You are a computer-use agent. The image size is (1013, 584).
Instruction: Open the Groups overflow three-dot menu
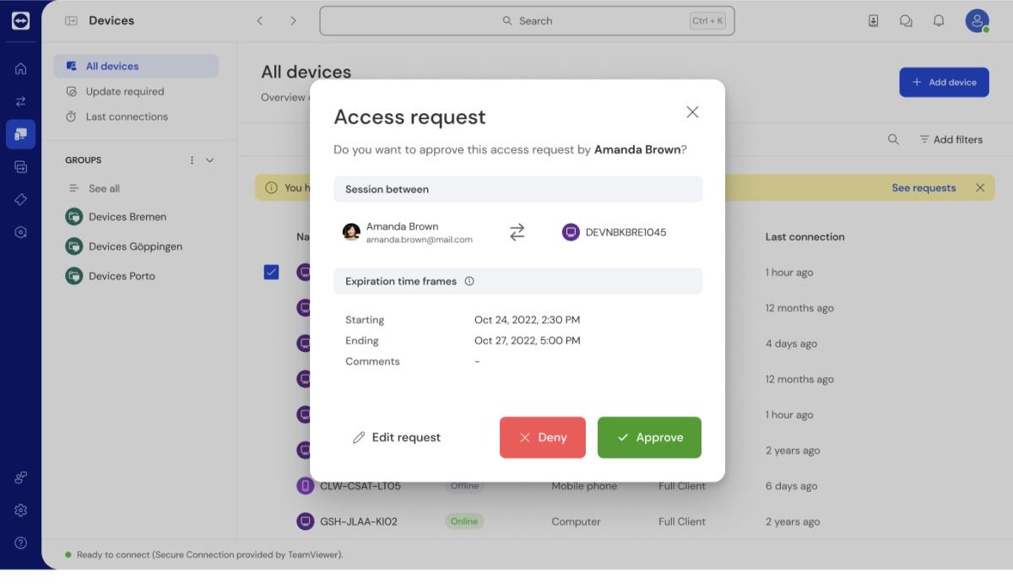(191, 160)
